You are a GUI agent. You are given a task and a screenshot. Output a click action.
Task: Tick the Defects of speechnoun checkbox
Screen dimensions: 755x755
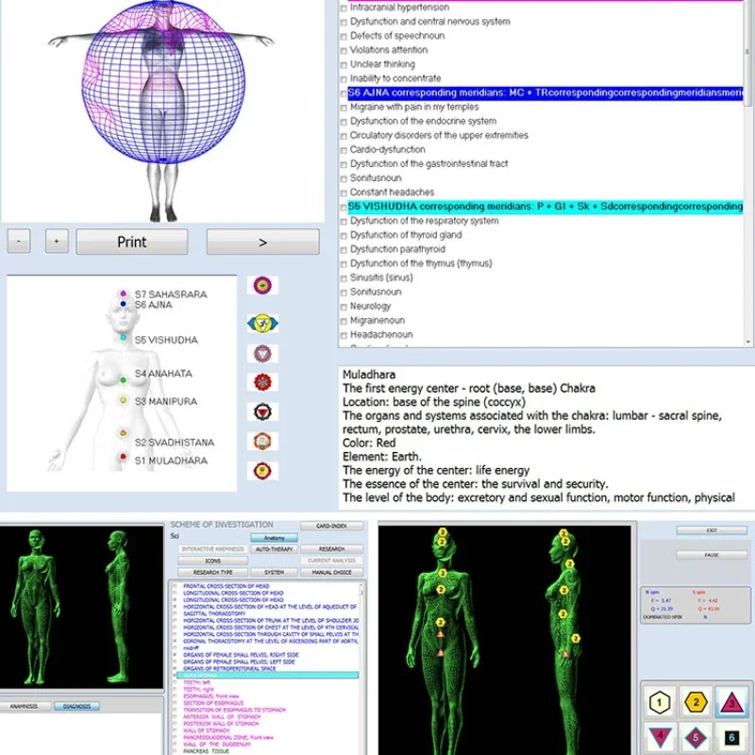click(x=344, y=37)
